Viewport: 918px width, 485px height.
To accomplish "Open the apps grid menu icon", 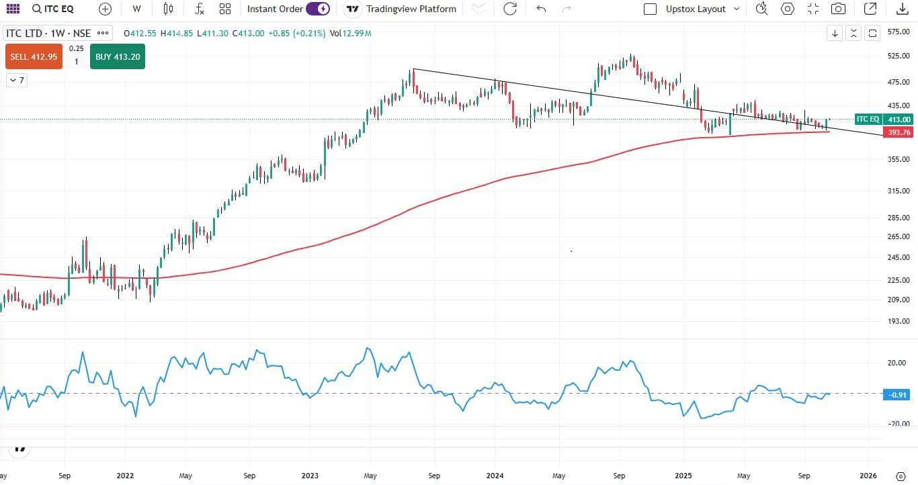I will click(13, 9).
